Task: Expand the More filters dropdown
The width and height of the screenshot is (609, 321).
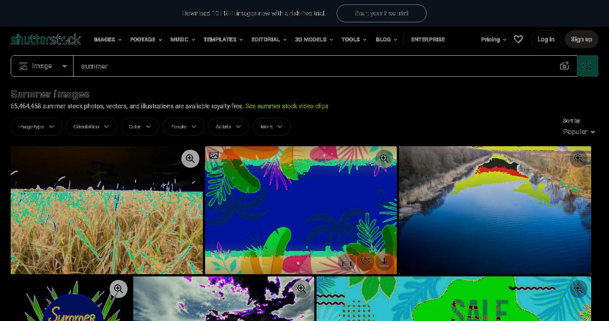Action: [272, 127]
